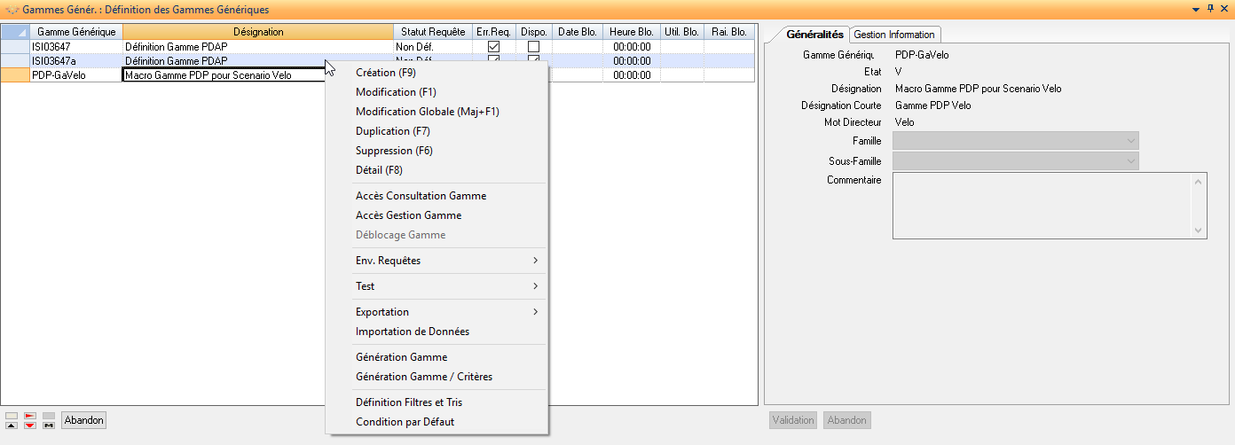The image size is (1235, 445).
Task: Click the Abandon button below the grid
Action: coord(83,420)
